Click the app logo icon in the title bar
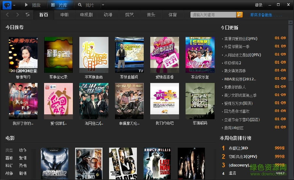The height and width of the screenshot is (180, 294). (x=7, y=5)
